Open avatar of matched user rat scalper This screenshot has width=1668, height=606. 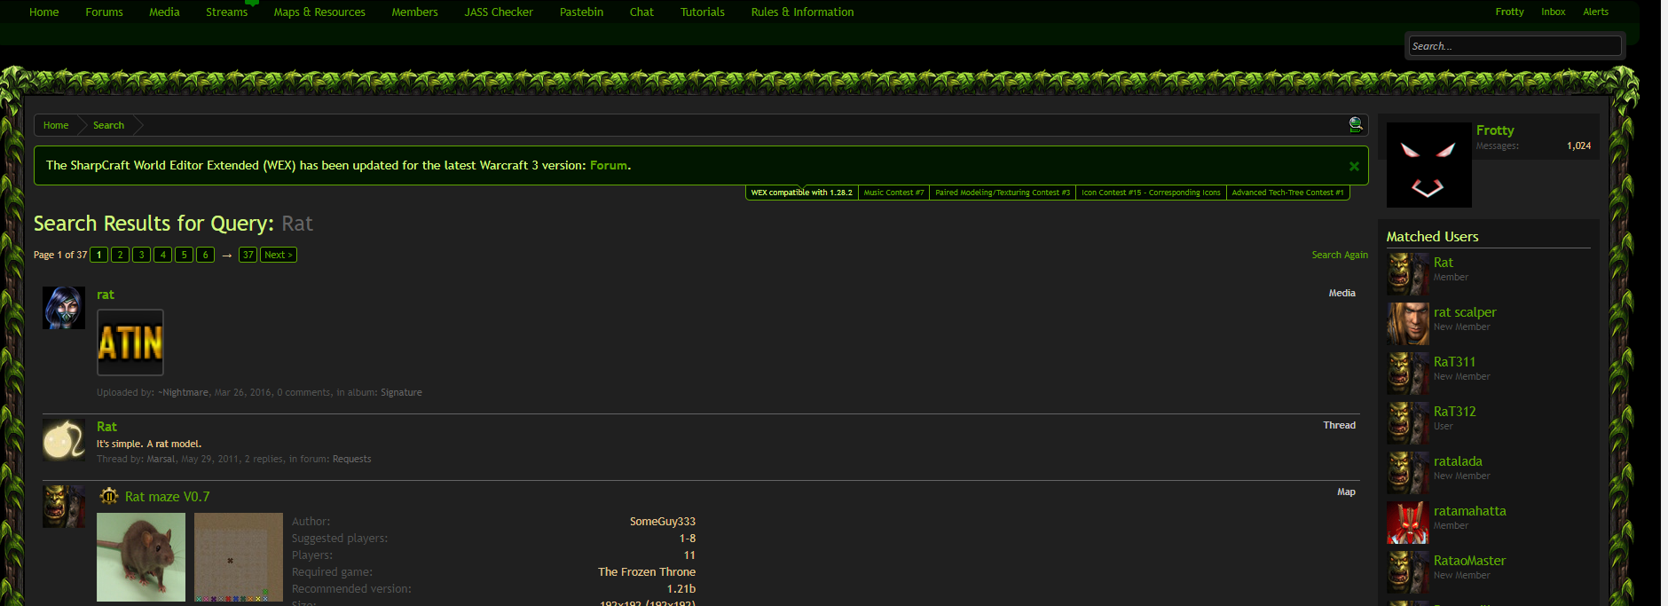(x=1408, y=324)
